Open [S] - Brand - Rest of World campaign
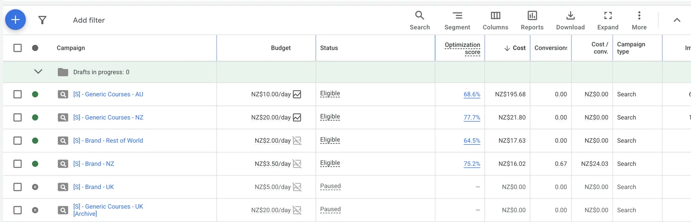This screenshot has height=222, width=691. tap(108, 140)
